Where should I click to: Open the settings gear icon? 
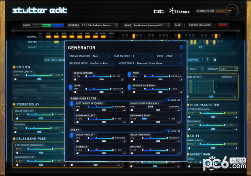point(215,60)
